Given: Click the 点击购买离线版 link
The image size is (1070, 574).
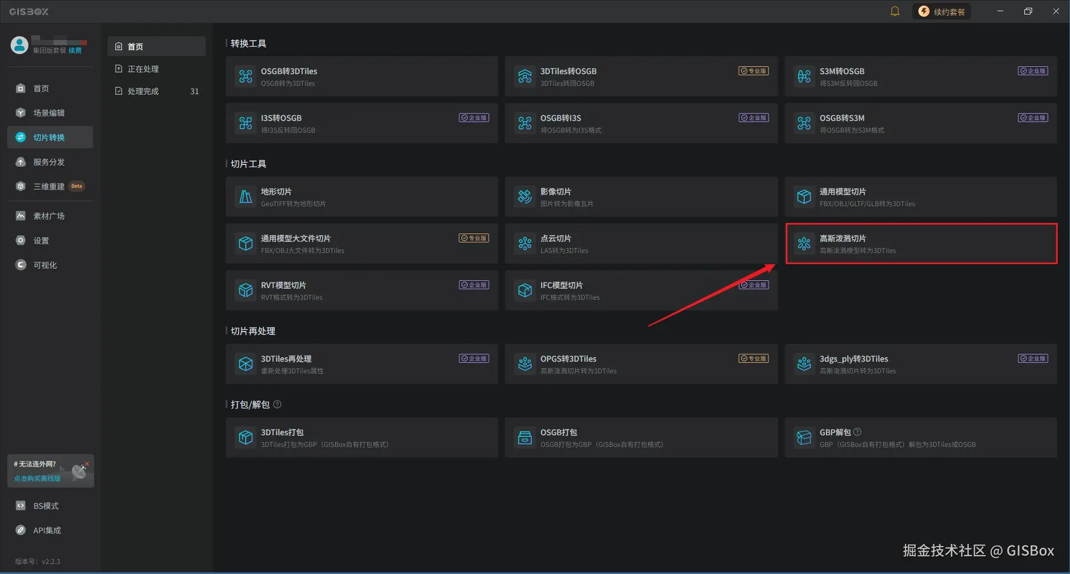Looking at the screenshot, I should [37, 478].
